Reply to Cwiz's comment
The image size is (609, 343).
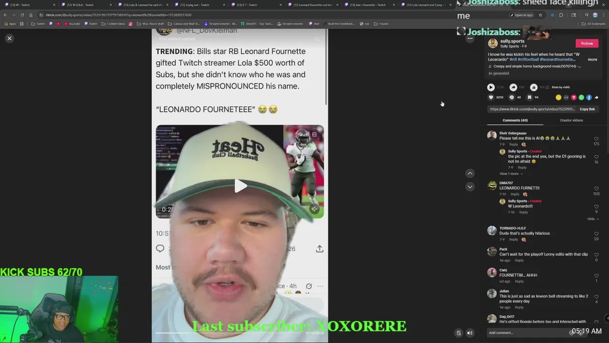(x=519, y=282)
